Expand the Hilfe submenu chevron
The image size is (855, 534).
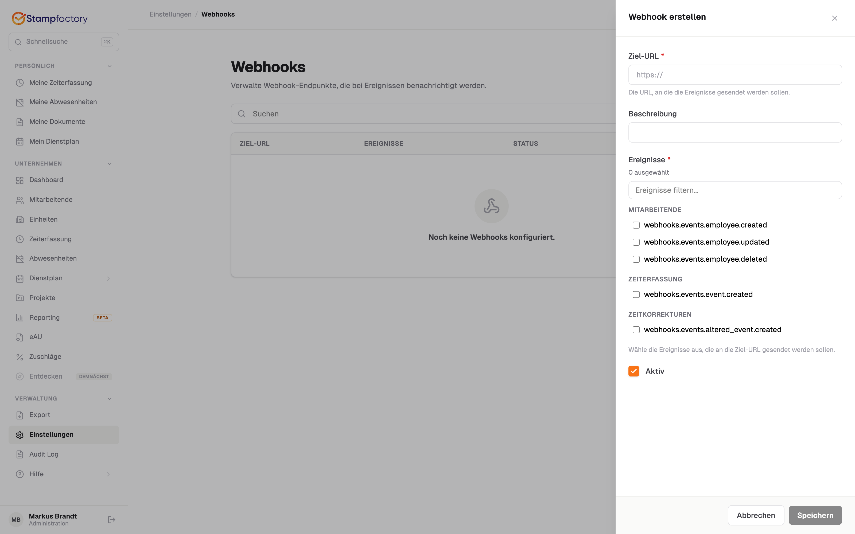[x=108, y=474]
